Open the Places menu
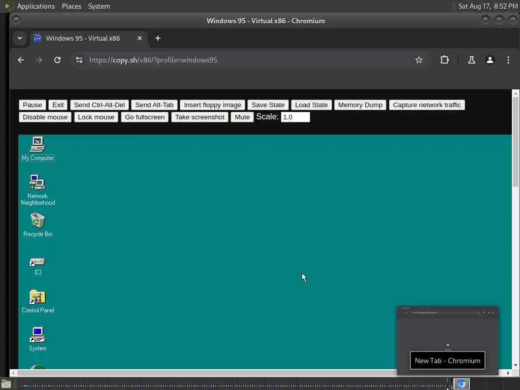The image size is (520, 390). pyautogui.click(x=71, y=6)
